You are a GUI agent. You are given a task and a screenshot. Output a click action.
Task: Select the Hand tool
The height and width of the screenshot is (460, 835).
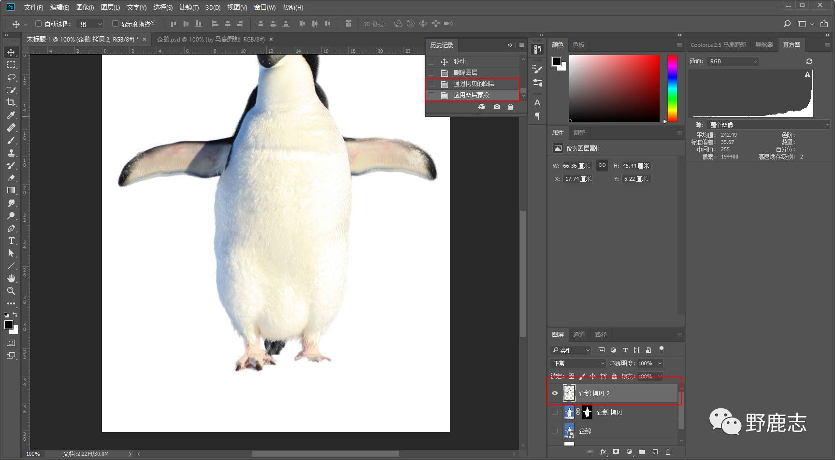tap(11, 278)
